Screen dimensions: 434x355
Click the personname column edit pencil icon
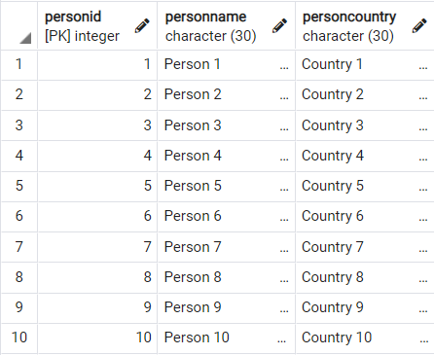[279, 25]
